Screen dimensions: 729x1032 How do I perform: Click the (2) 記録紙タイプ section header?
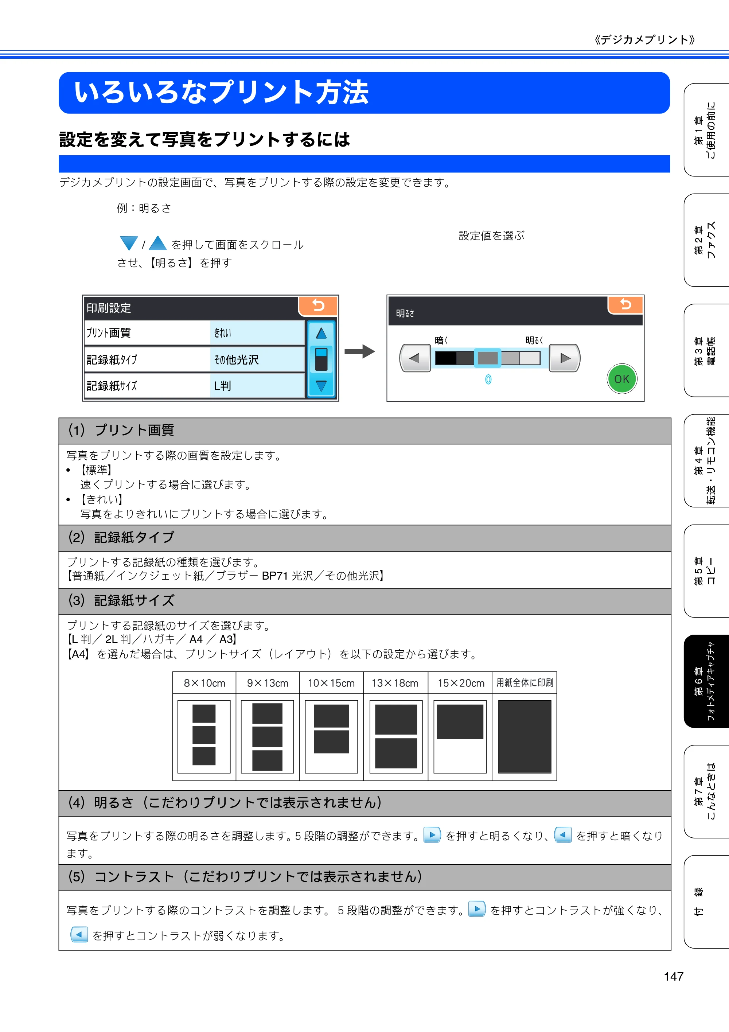coord(364,538)
